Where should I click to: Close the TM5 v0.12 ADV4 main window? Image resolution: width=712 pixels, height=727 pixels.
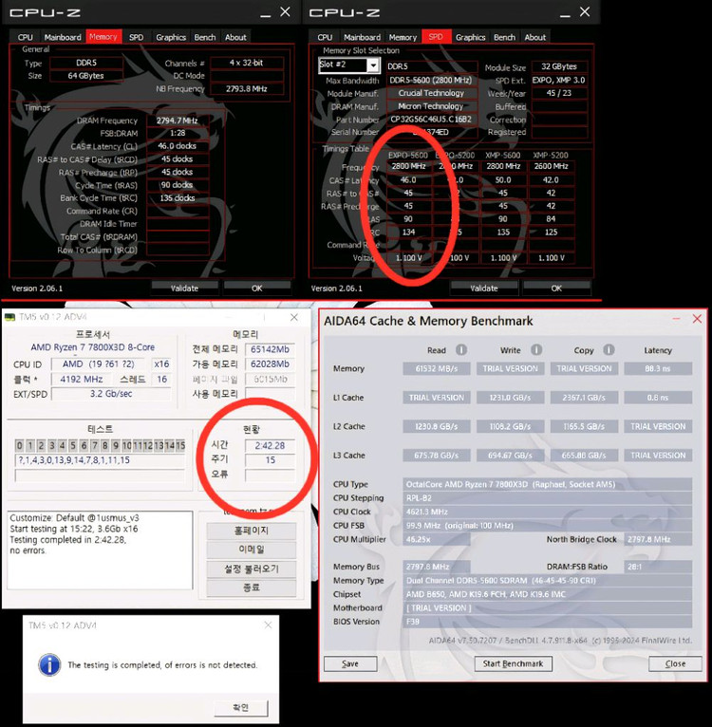294,317
